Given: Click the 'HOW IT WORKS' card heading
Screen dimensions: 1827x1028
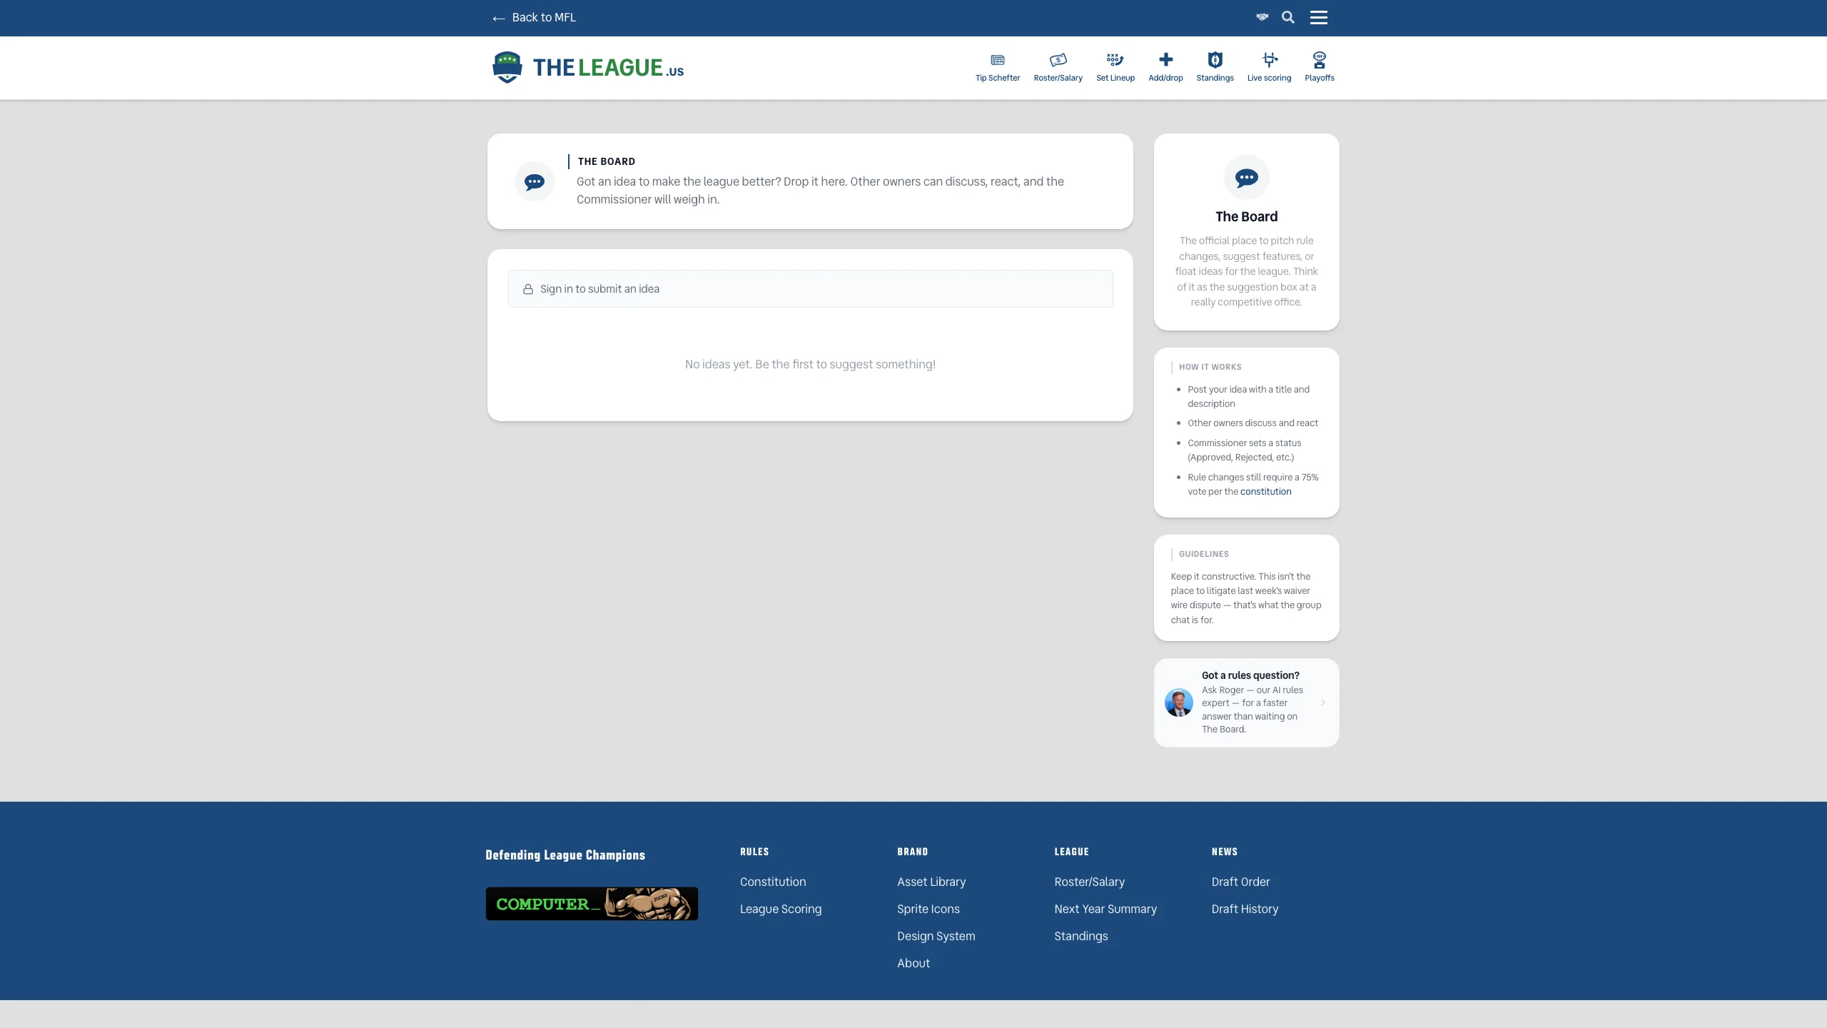Looking at the screenshot, I should point(1210,367).
